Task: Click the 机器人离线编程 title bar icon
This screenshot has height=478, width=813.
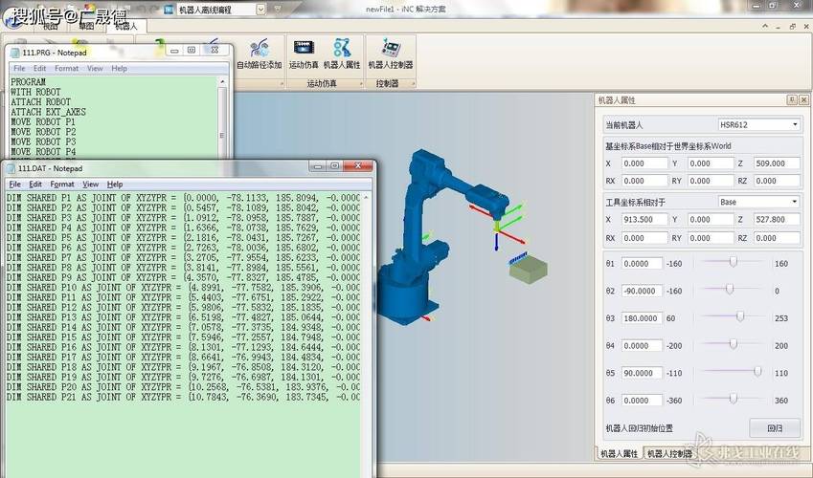Action: (x=169, y=10)
